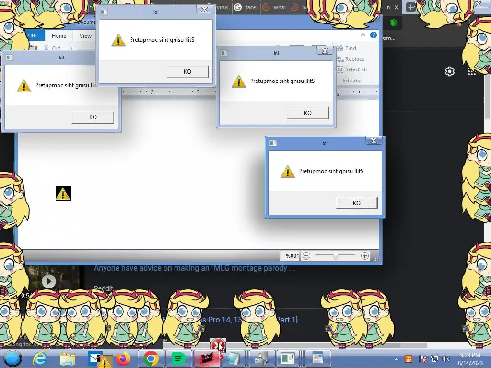Open network status tray icon
Viewport: 491px width, 368px height.
(x=434, y=359)
